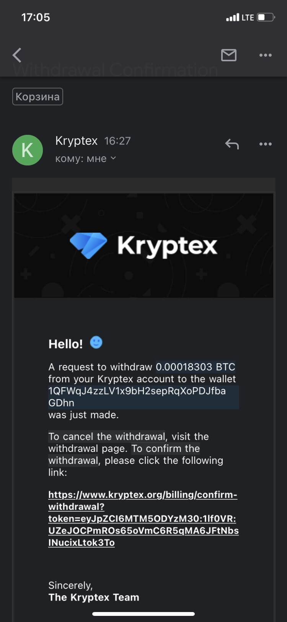Tap the green K sender avatar
Viewport: 287px width, 622px height.
28,150
